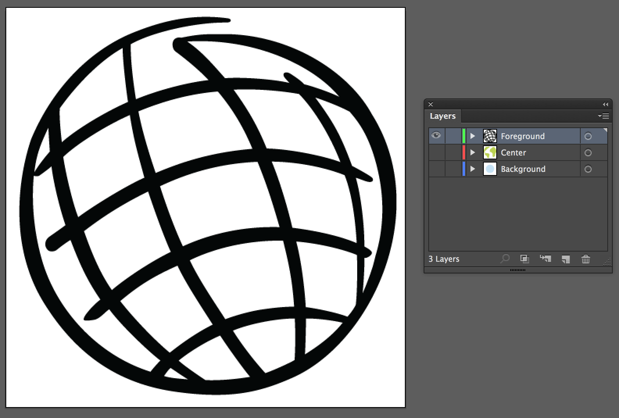
Task: Click the Foreground layer target circle
Action: pyautogui.click(x=588, y=136)
